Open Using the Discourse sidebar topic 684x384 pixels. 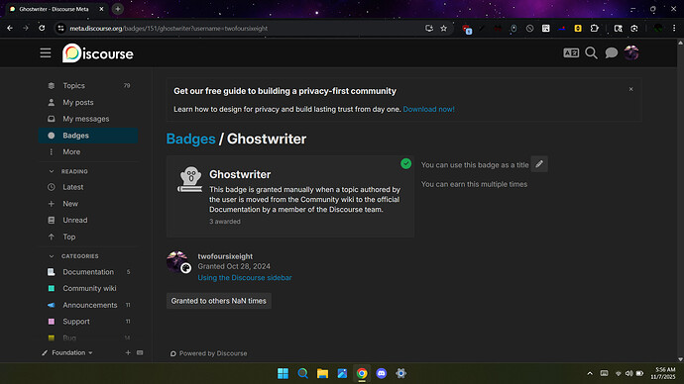coord(245,278)
